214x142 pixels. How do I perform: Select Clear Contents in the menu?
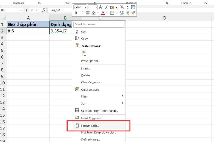click(99, 82)
